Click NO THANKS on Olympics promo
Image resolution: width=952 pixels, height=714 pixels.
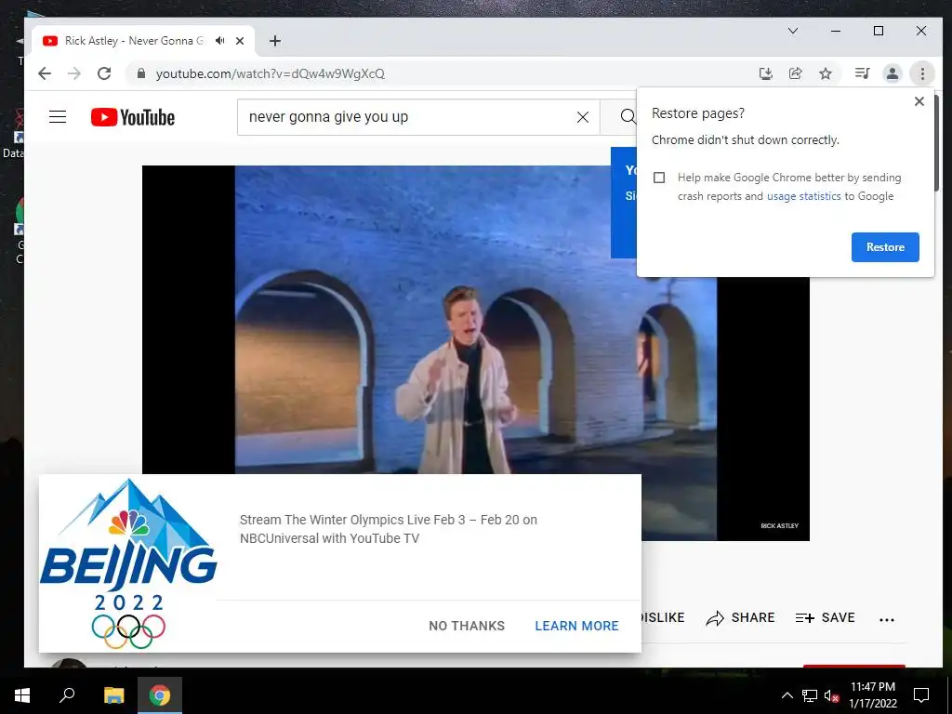[x=467, y=626]
